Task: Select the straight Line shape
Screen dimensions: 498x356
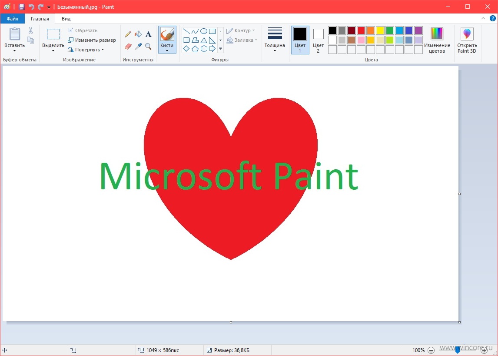Action: [x=186, y=31]
